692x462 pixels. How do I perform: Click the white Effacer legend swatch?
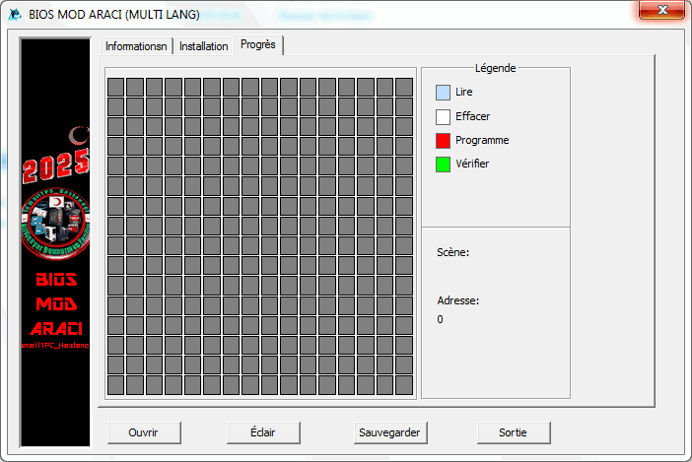[443, 117]
